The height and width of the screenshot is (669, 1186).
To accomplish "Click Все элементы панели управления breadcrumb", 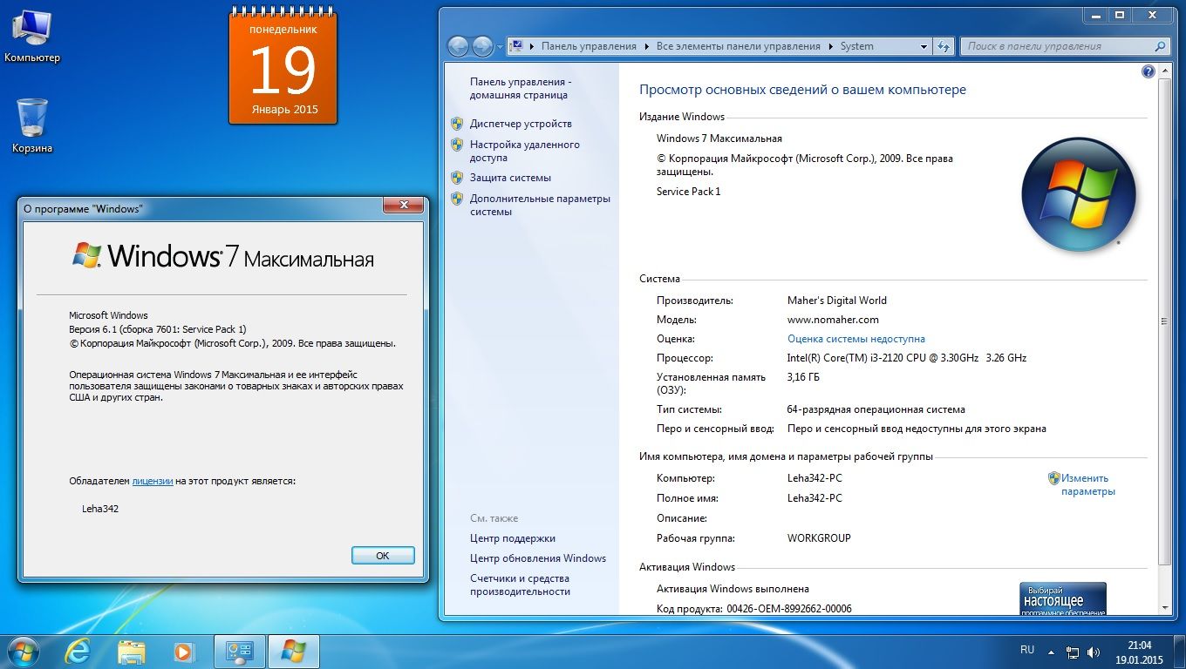I will [x=738, y=46].
